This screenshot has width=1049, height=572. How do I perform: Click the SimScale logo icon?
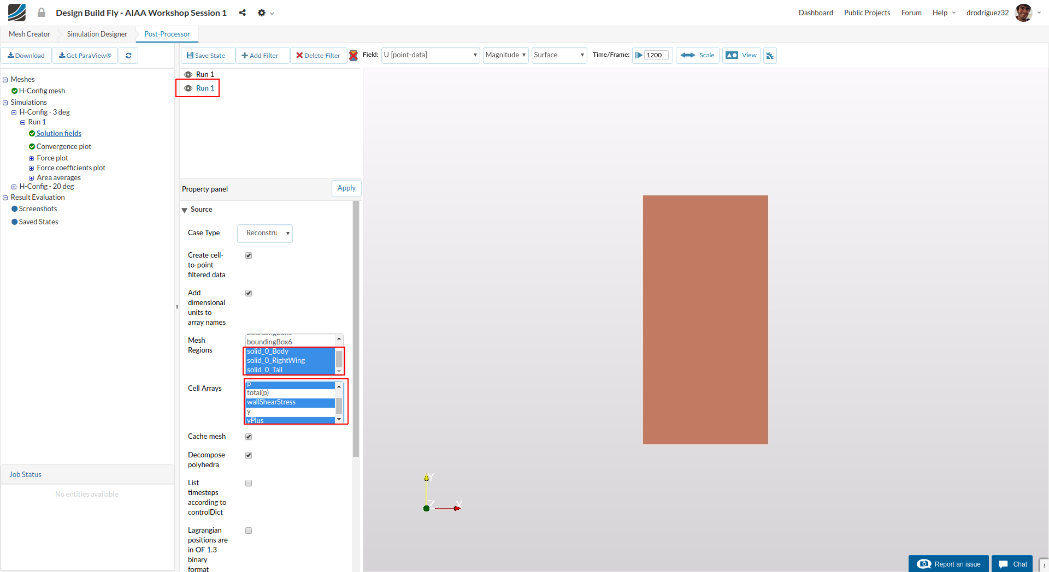click(x=17, y=13)
